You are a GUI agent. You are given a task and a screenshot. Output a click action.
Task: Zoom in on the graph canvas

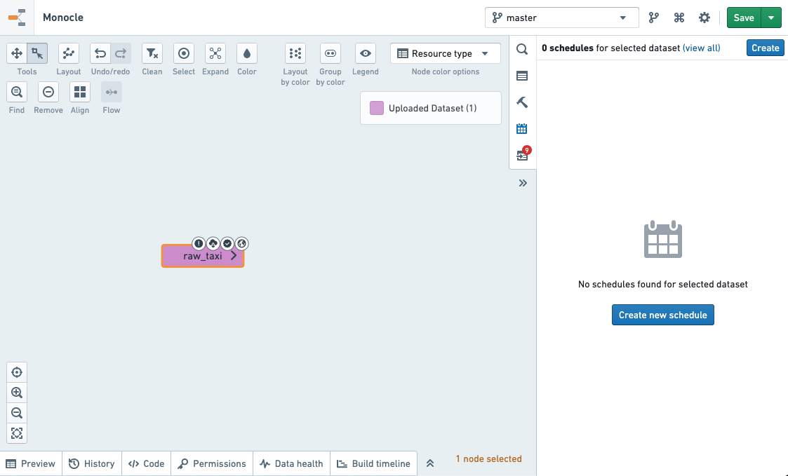click(17, 393)
